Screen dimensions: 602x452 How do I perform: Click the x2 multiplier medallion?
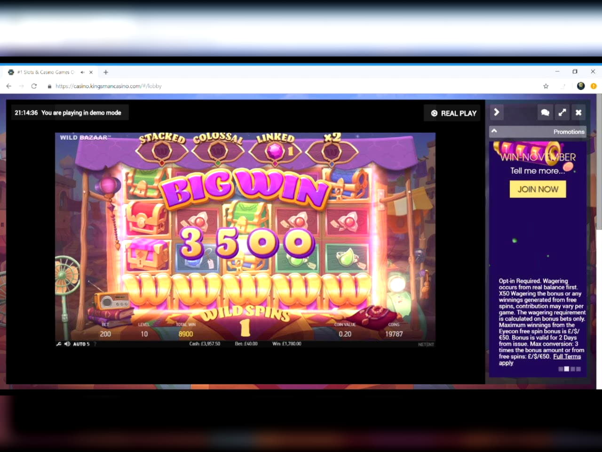click(332, 152)
